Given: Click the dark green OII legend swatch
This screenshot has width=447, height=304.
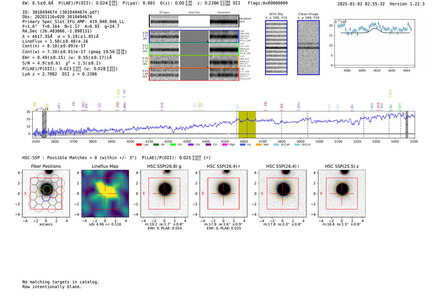Looking at the screenshot, I should [x=156, y=145].
